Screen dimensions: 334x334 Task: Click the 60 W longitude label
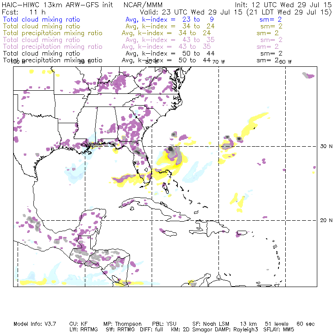tap(285, 62)
